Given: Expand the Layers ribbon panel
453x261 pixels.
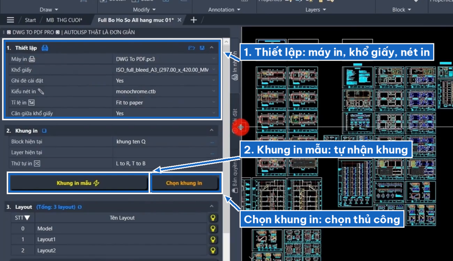Looking at the screenshot, I should pos(316,10).
